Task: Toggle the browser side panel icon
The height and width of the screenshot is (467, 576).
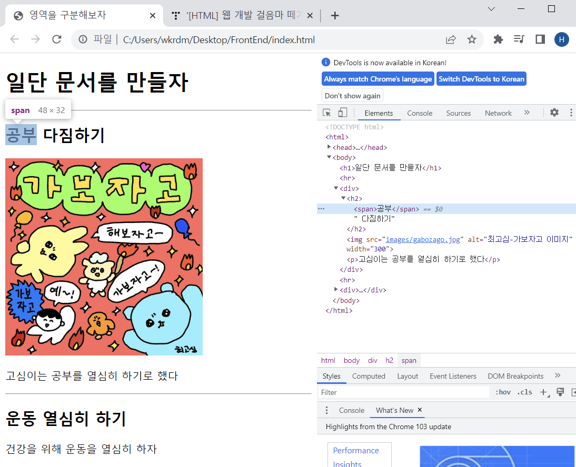Action: point(540,39)
